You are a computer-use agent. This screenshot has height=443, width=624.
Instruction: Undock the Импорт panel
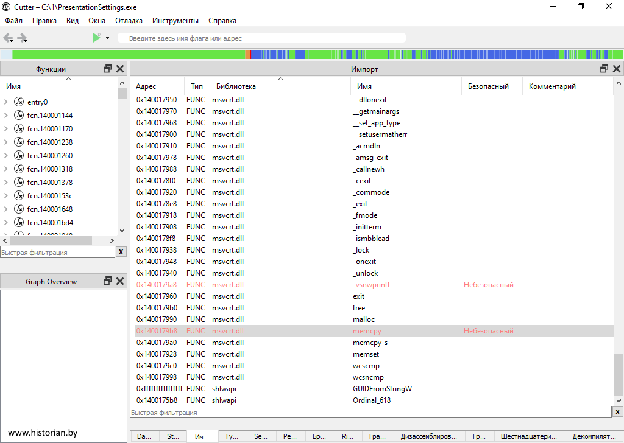[604, 69]
